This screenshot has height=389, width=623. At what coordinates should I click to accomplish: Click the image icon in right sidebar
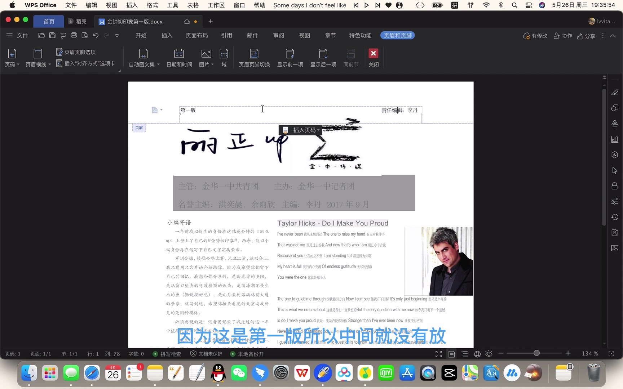tap(615, 248)
